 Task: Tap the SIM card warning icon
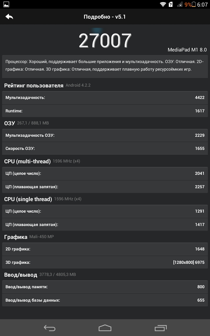[171, 4]
